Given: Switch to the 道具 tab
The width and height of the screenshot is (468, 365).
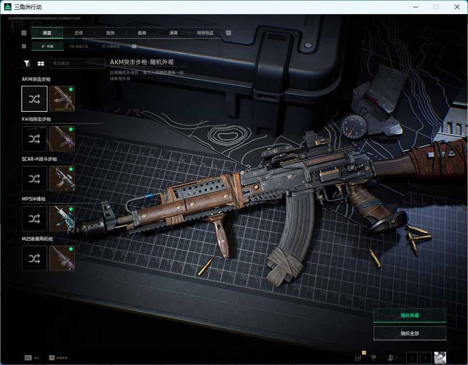Looking at the screenshot, I should point(174,33).
